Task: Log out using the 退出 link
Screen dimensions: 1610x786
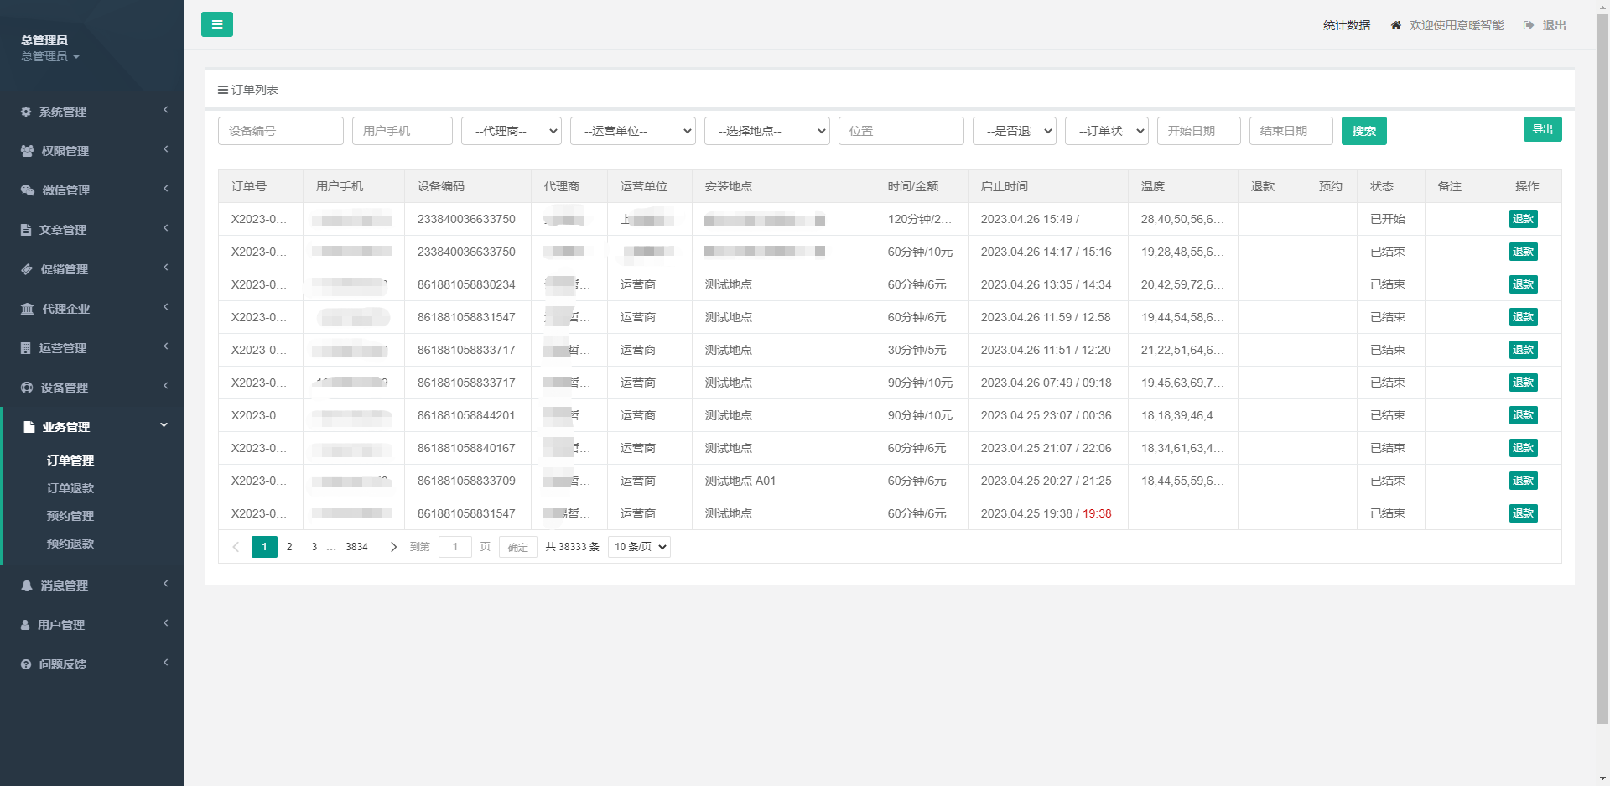Action: tap(1554, 26)
